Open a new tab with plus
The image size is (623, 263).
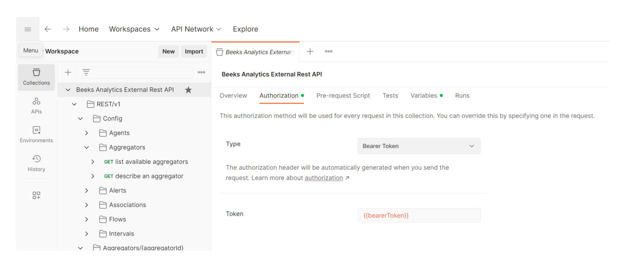click(x=310, y=52)
